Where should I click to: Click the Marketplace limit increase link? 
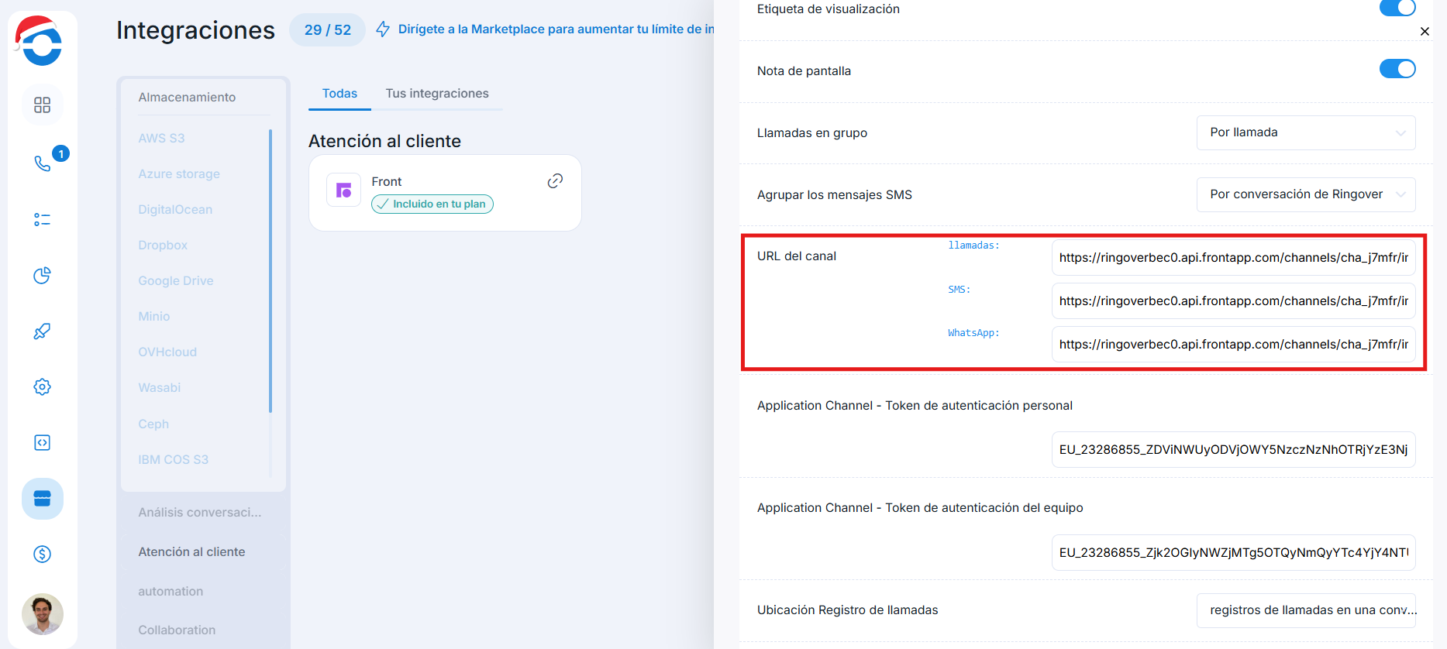(555, 29)
